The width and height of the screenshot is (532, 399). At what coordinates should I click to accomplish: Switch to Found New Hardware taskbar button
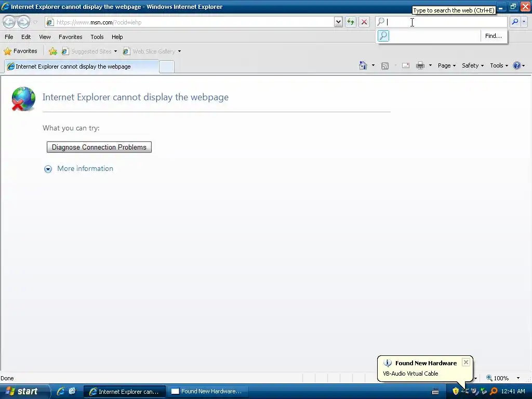(208, 392)
